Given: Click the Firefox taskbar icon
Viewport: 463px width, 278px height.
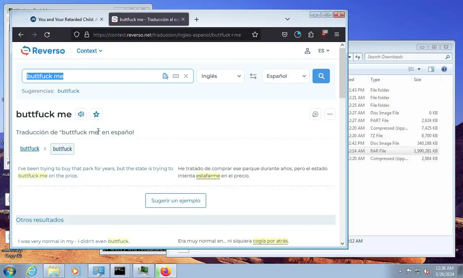Looking at the screenshot, I should [x=166, y=271].
